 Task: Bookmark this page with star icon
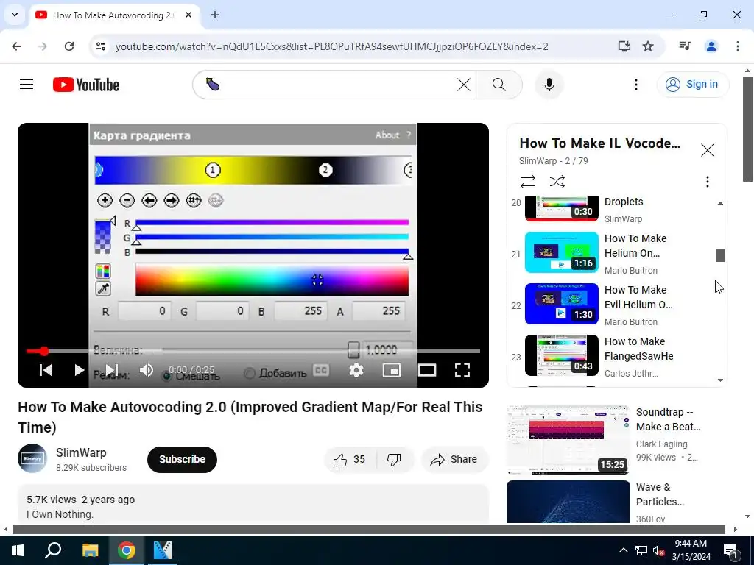click(x=648, y=46)
